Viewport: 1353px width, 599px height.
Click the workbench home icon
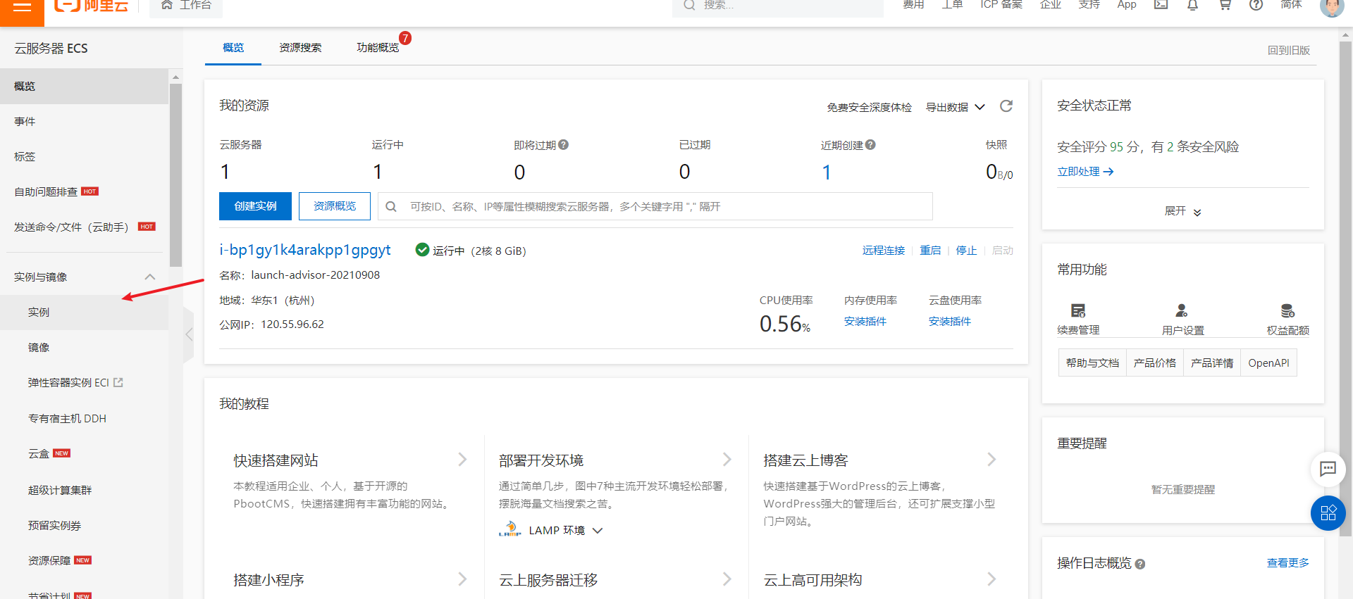click(167, 5)
